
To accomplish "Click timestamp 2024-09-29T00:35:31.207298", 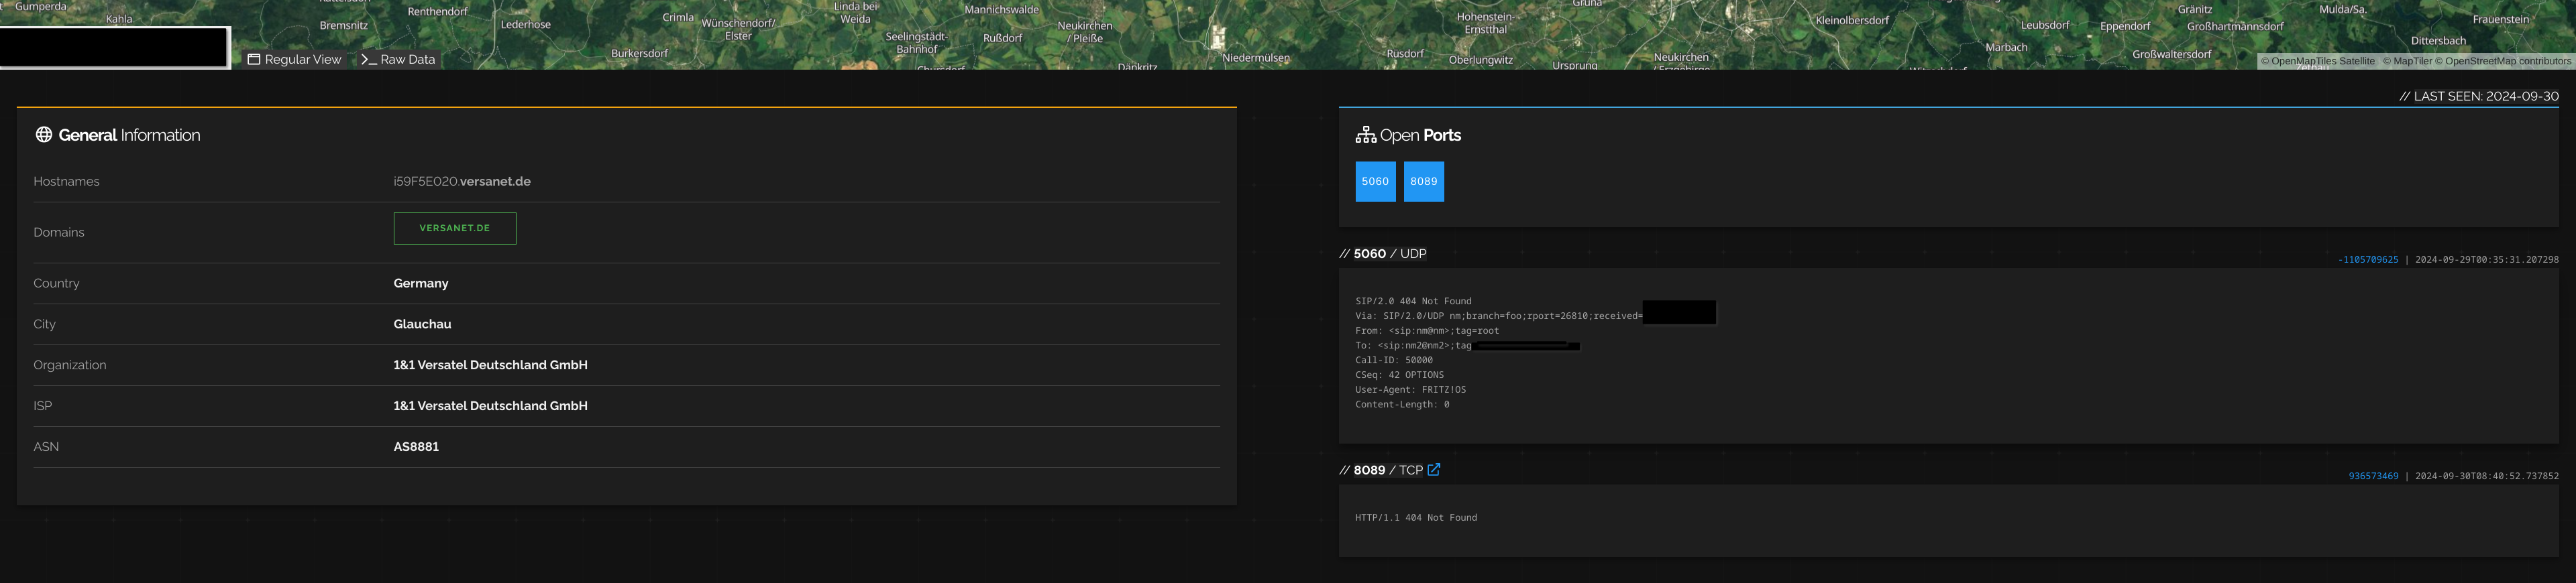I will (2487, 259).
